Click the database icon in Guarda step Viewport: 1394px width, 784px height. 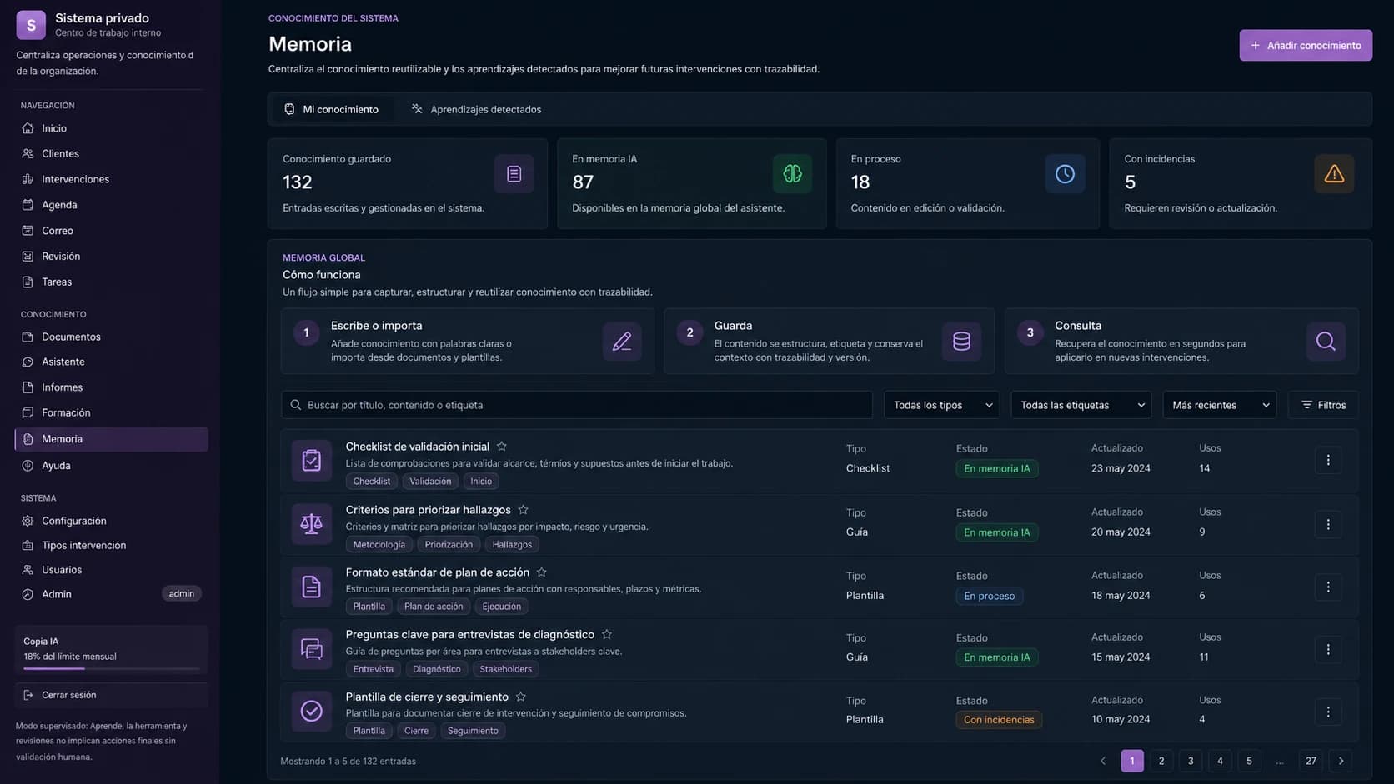point(961,342)
